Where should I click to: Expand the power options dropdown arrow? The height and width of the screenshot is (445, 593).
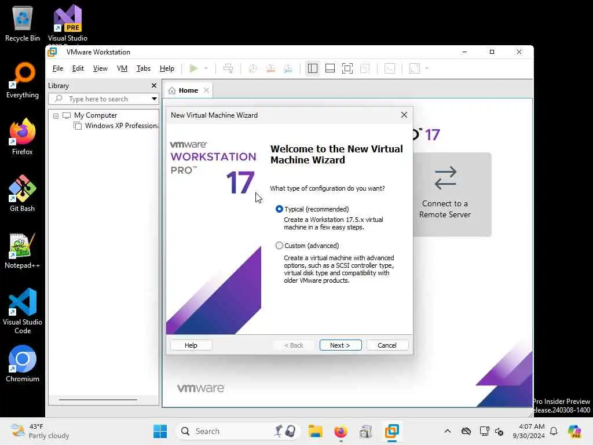click(x=206, y=68)
